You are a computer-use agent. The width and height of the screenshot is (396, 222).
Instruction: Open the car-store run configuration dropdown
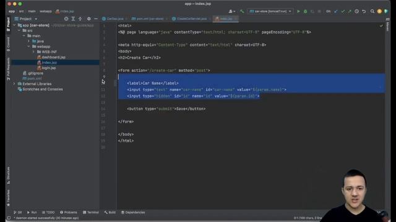pos(270,11)
